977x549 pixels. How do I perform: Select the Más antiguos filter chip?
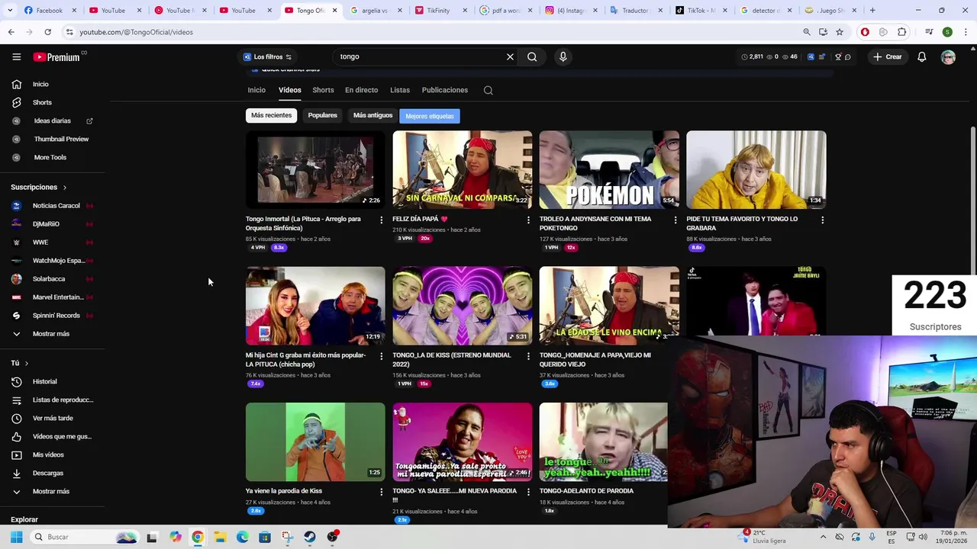click(x=372, y=115)
